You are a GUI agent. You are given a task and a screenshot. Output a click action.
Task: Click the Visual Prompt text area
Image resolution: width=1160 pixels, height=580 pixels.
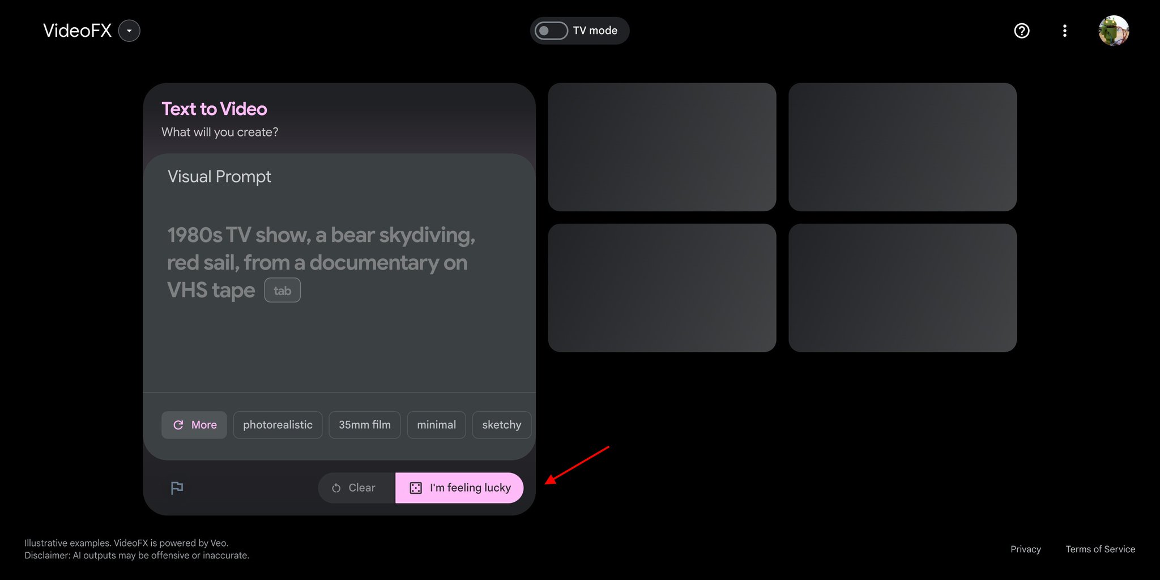[339, 272]
